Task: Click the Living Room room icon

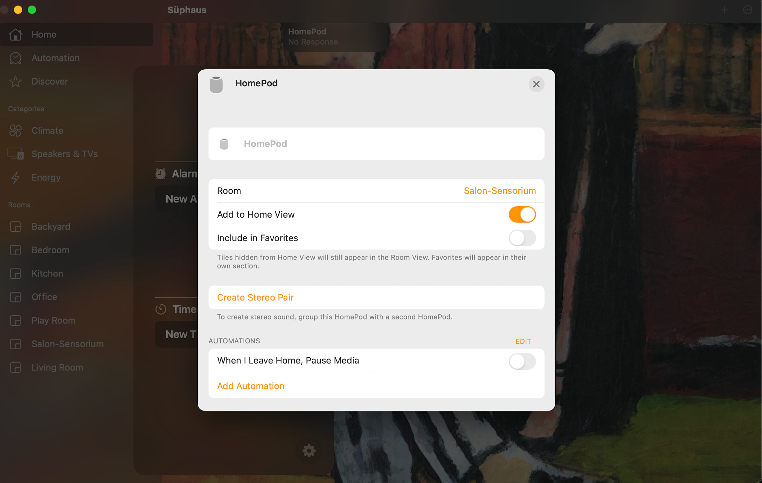Action: click(16, 368)
